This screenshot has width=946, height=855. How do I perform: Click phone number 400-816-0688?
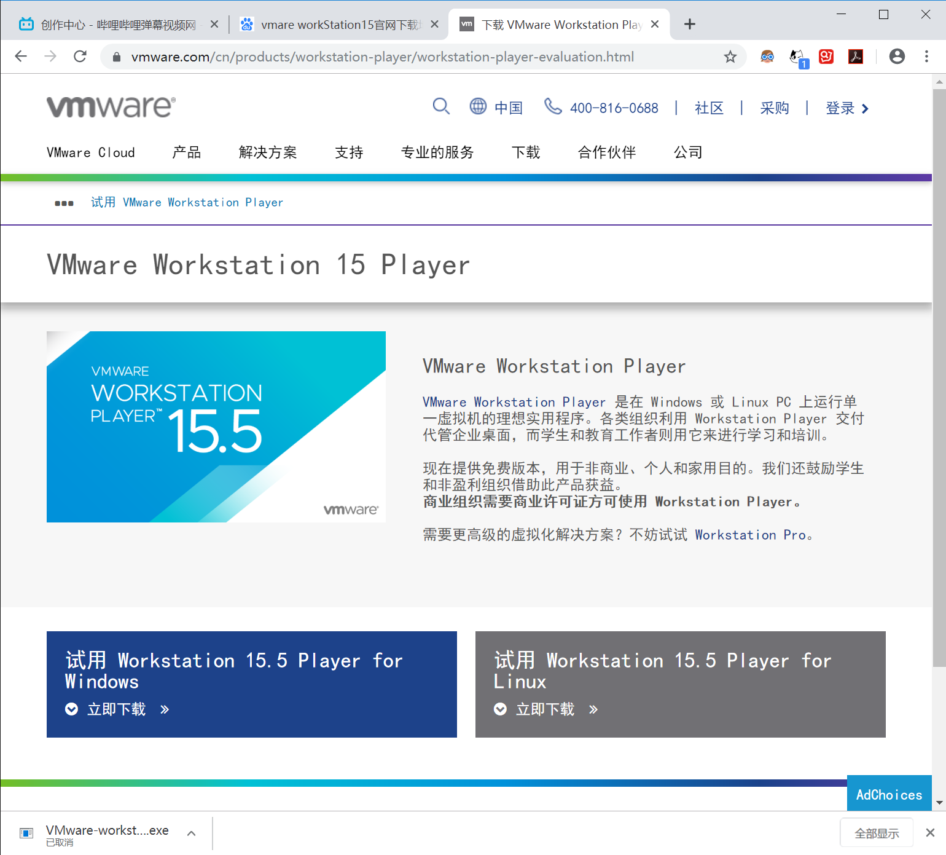(x=614, y=108)
